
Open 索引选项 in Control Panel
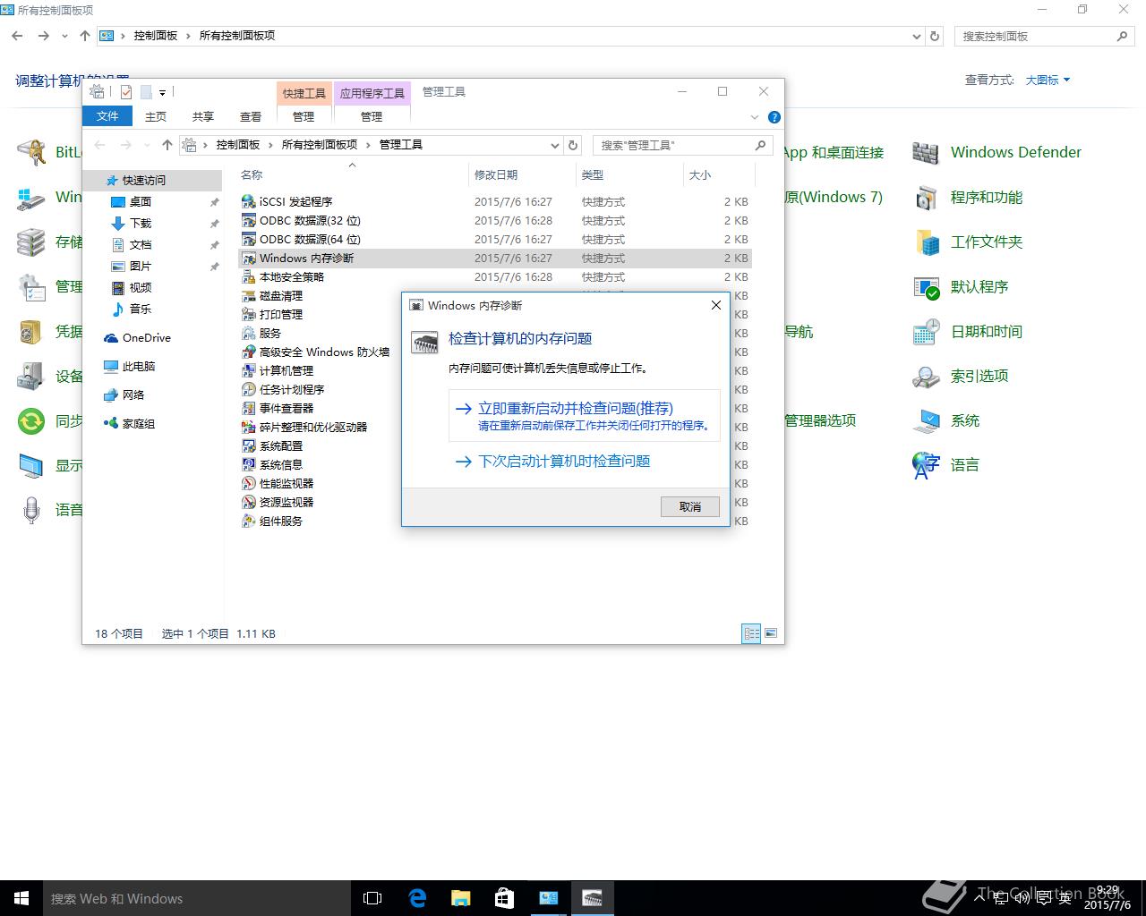960,376
